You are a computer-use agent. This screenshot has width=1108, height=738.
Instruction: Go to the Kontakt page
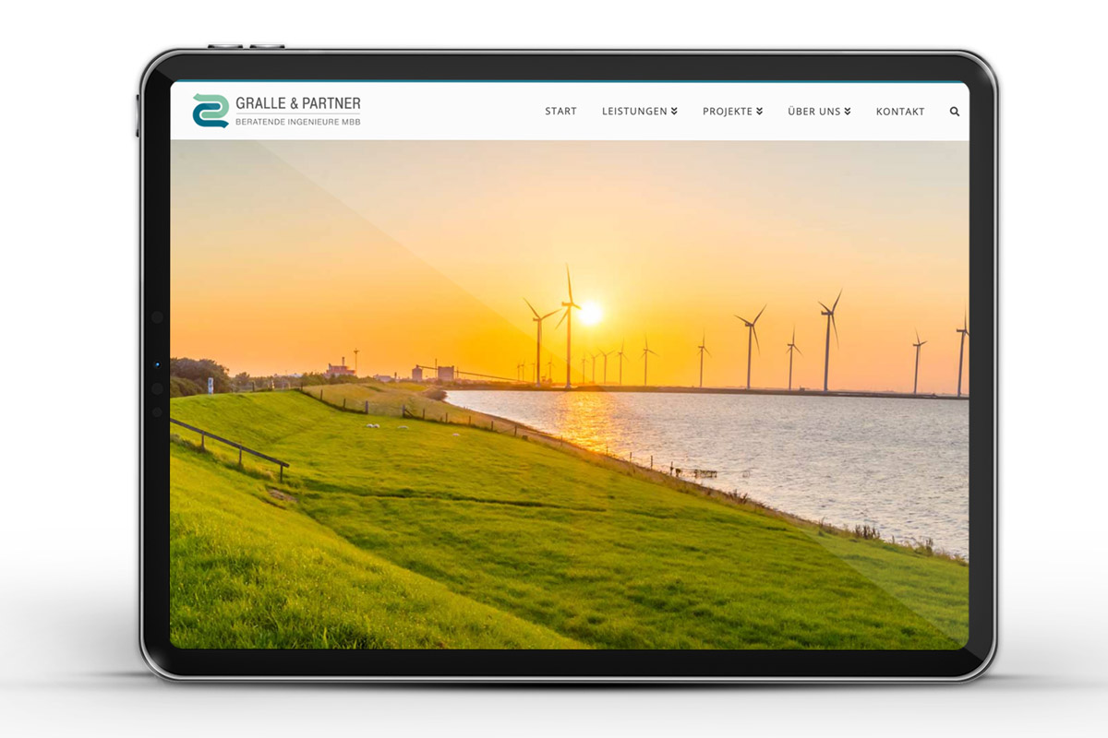click(899, 112)
